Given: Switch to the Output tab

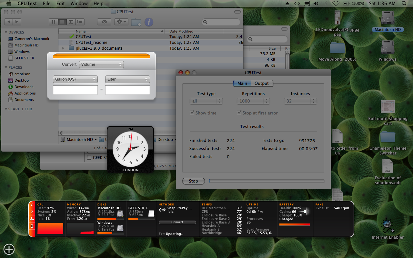Looking at the screenshot, I should 262,83.
